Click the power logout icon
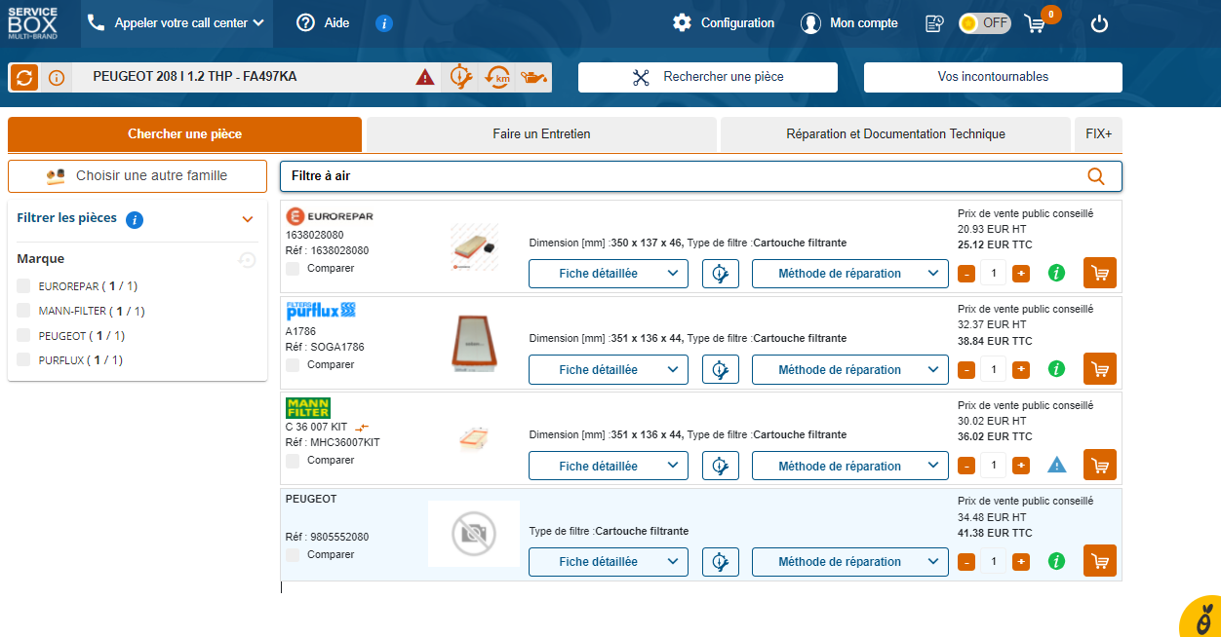The width and height of the screenshot is (1221, 637). [x=1099, y=23]
